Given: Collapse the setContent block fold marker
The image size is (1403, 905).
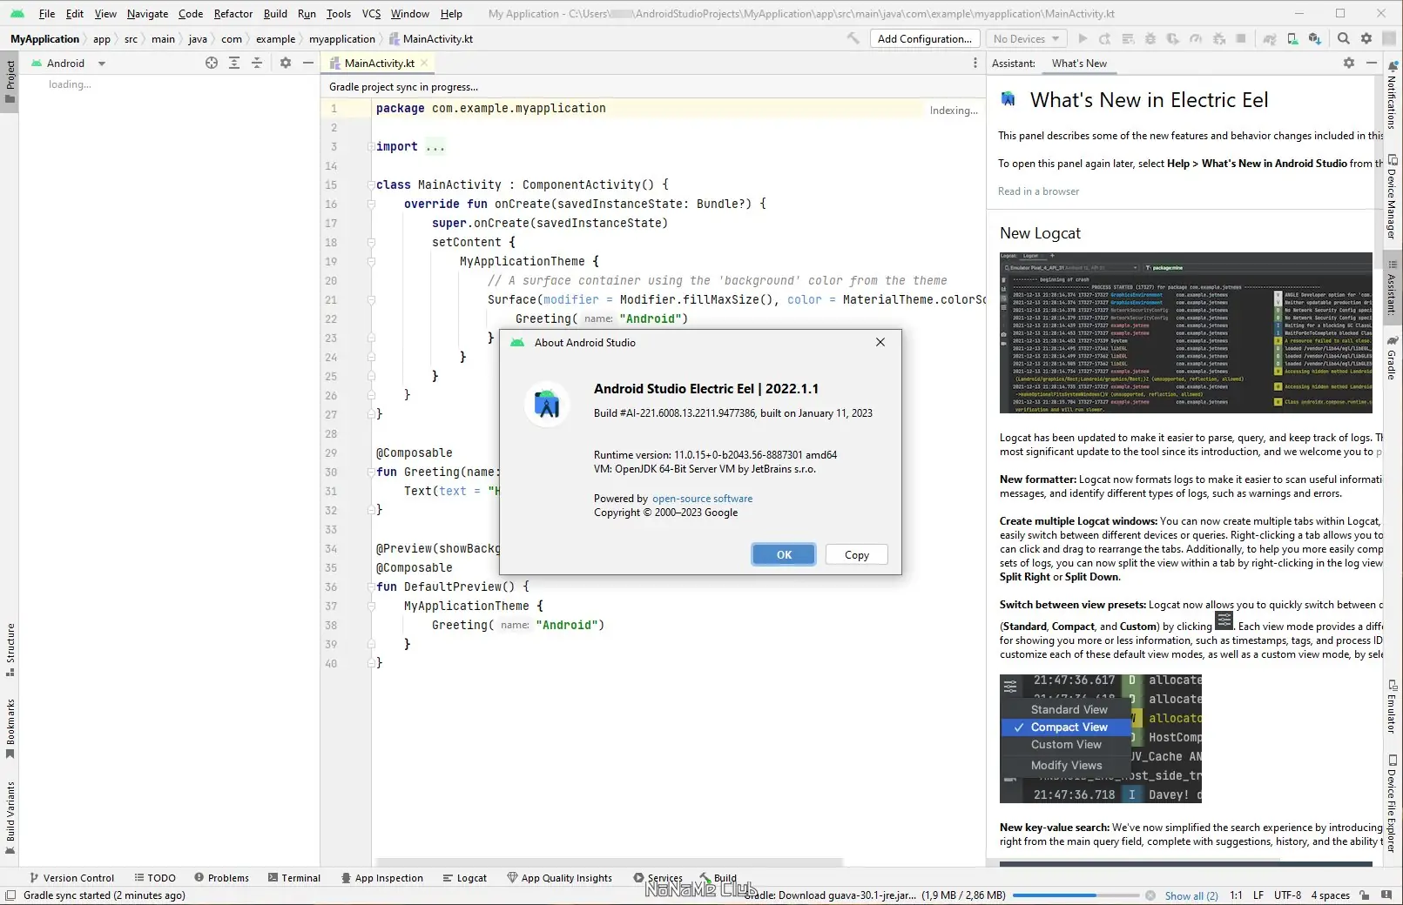Looking at the screenshot, I should 371,242.
